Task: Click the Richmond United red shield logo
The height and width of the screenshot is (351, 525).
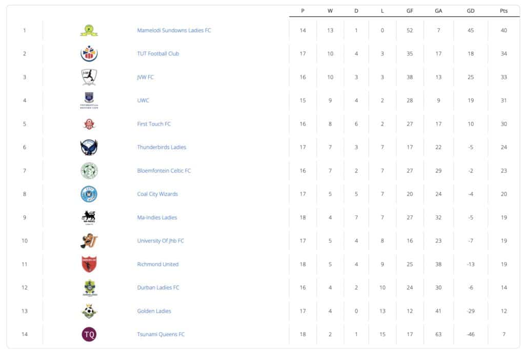Action: 89,264
